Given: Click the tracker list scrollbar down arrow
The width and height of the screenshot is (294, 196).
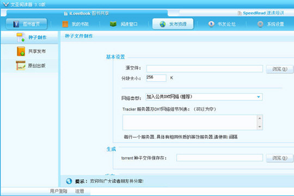Looking at the screenshot, I should pos(260,127).
